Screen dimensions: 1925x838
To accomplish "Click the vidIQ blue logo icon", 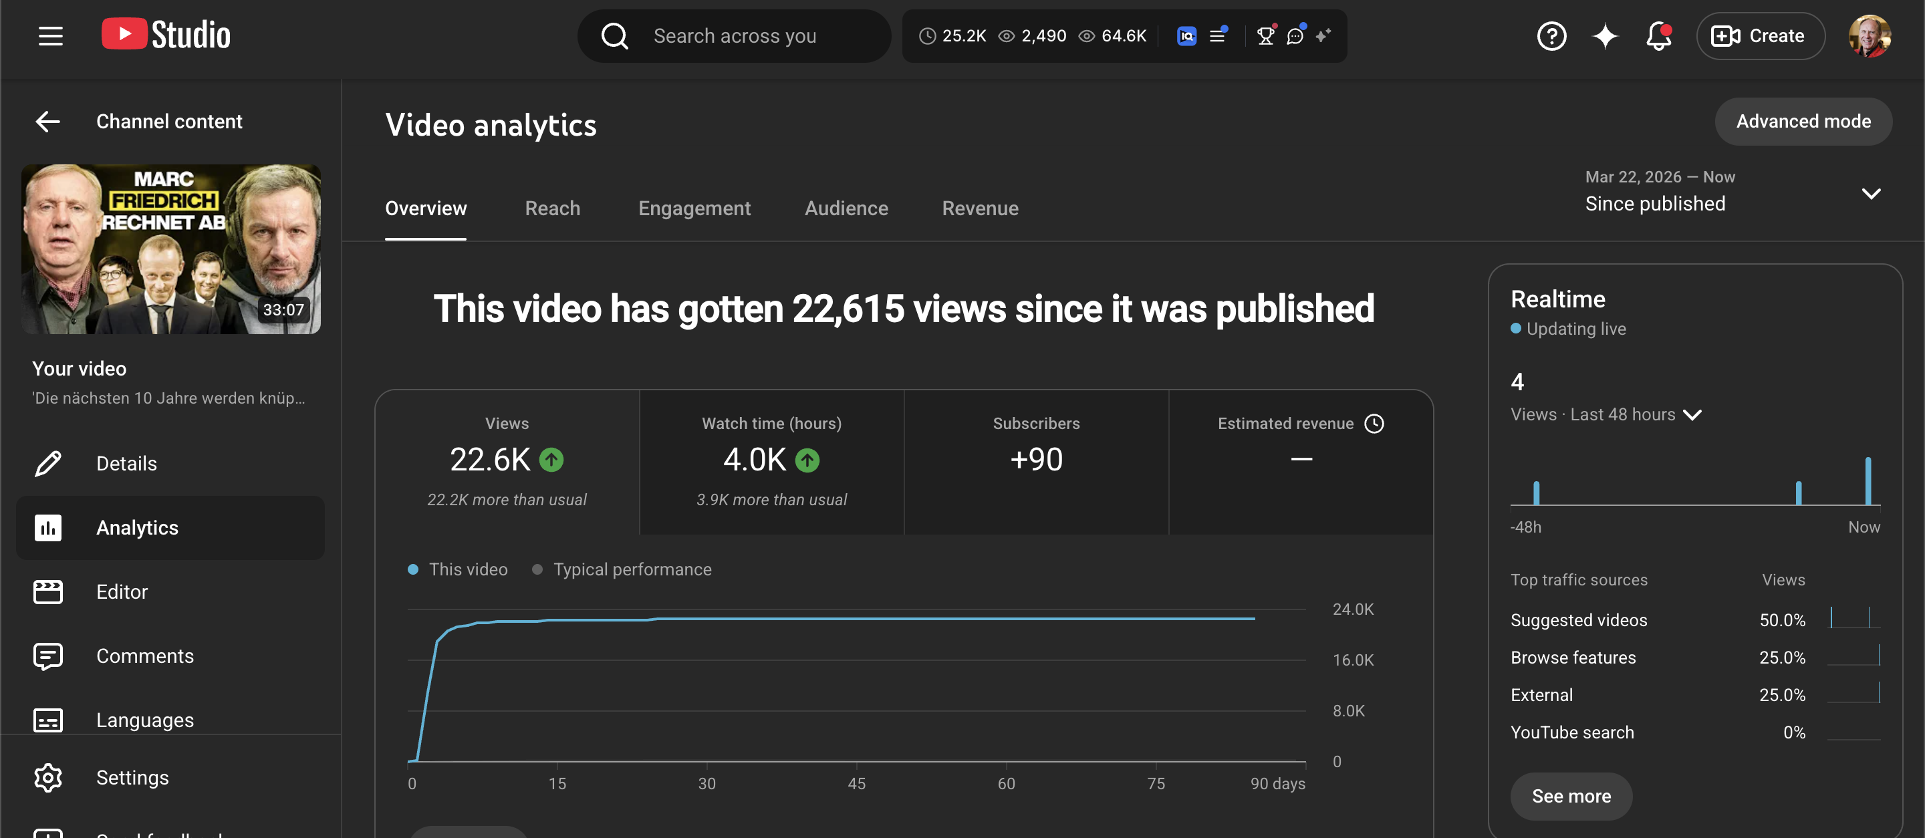I will 1186,36.
